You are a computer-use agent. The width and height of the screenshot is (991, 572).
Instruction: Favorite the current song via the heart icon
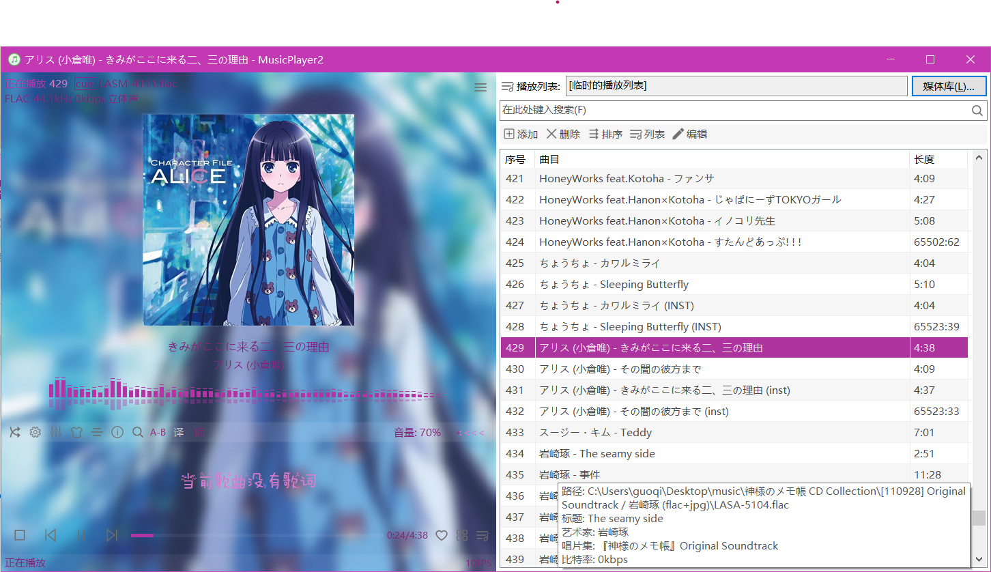coord(441,535)
